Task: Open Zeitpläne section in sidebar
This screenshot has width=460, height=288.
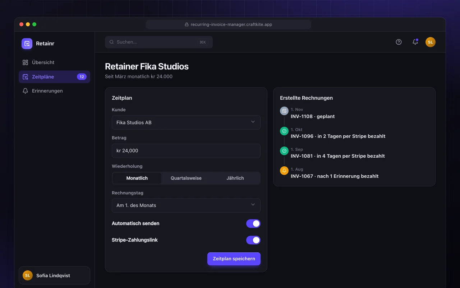Action: (x=54, y=77)
